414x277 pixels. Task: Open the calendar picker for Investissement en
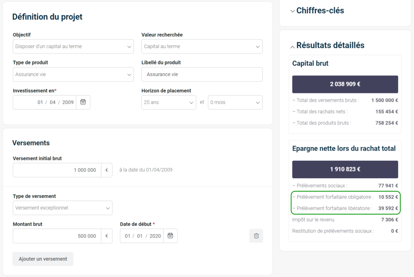pos(83,102)
